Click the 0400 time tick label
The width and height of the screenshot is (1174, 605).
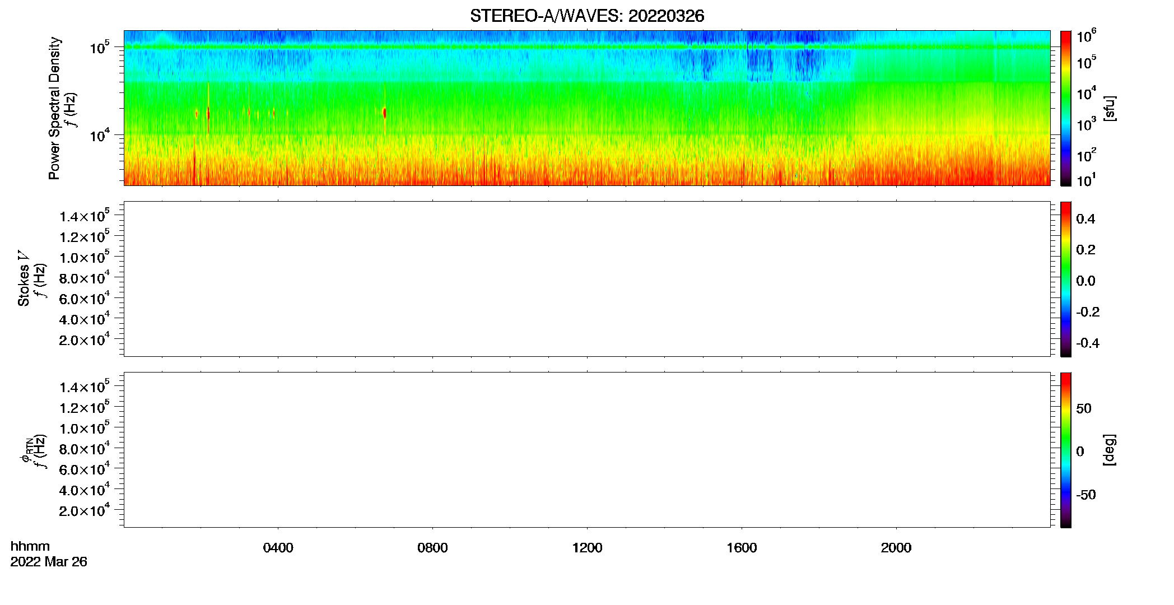point(278,548)
